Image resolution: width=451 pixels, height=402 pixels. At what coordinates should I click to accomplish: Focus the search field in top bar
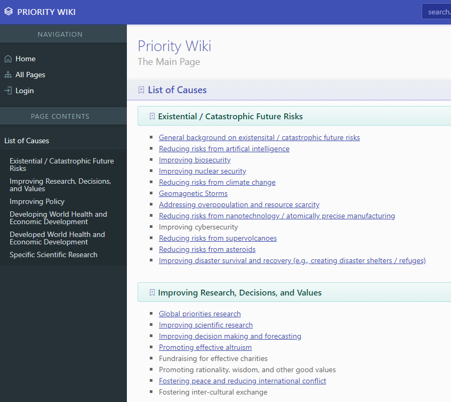coord(437,12)
